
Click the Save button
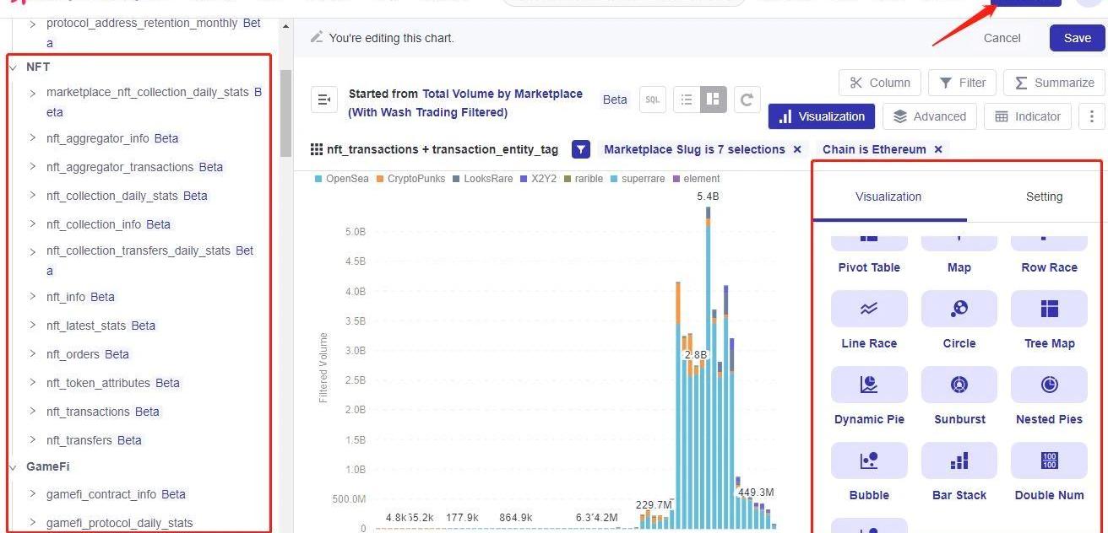(x=1077, y=38)
